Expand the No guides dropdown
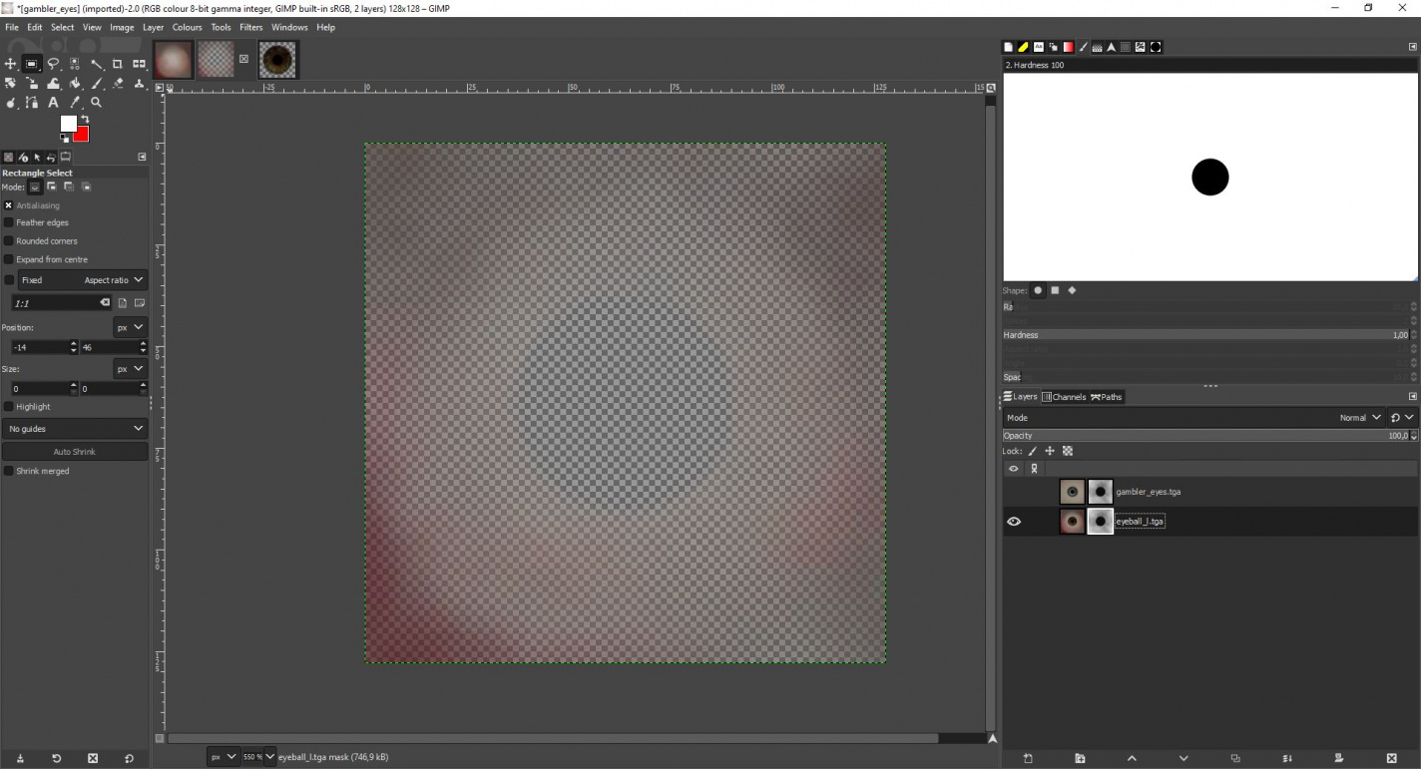This screenshot has width=1421, height=769. [x=75, y=429]
